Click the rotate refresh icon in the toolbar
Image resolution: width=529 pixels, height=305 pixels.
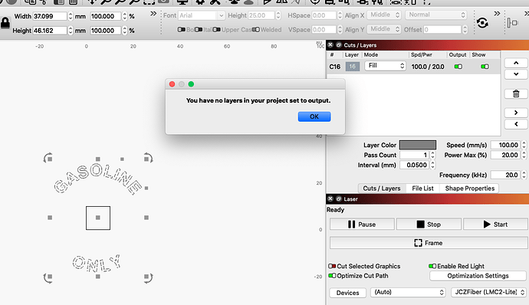tap(482, 23)
